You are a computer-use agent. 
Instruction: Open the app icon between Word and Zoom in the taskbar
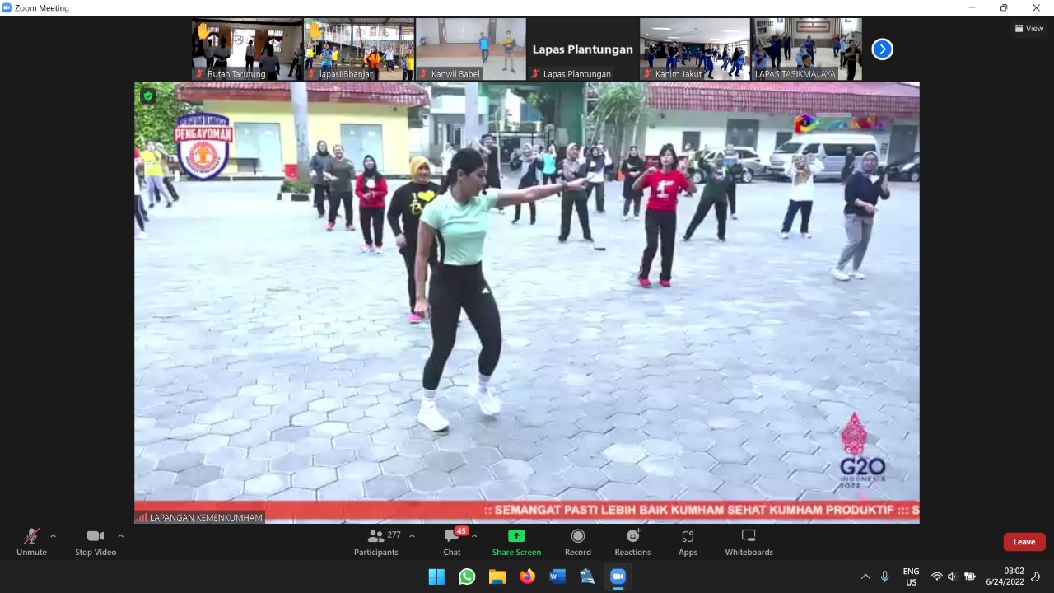tap(587, 577)
